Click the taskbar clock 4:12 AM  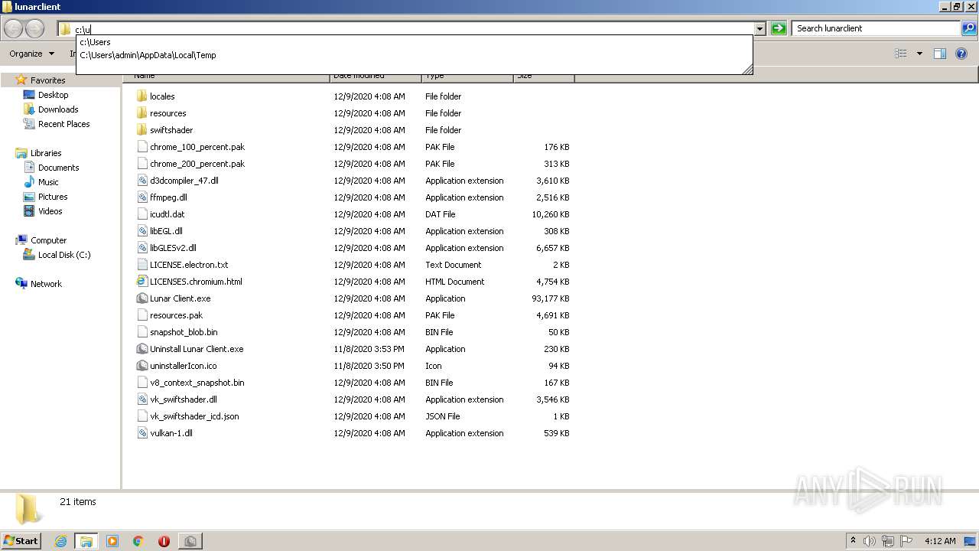click(x=940, y=541)
